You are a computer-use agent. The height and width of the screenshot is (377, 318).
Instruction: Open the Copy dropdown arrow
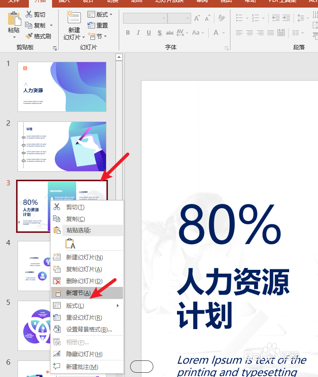pos(51,25)
